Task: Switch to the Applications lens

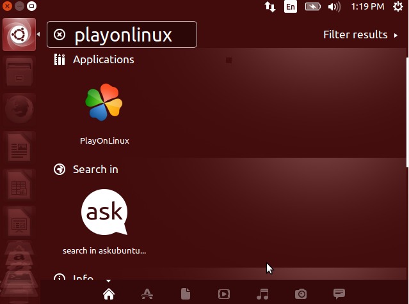Action: [x=147, y=294]
